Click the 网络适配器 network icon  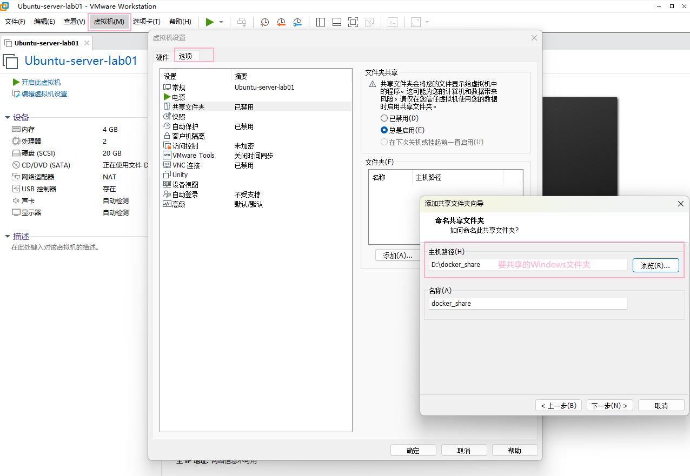(16, 177)
